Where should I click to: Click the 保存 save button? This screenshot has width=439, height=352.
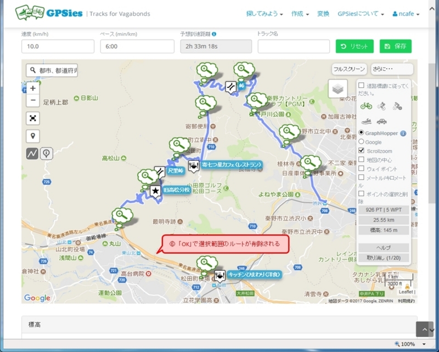tap(396, 46)
